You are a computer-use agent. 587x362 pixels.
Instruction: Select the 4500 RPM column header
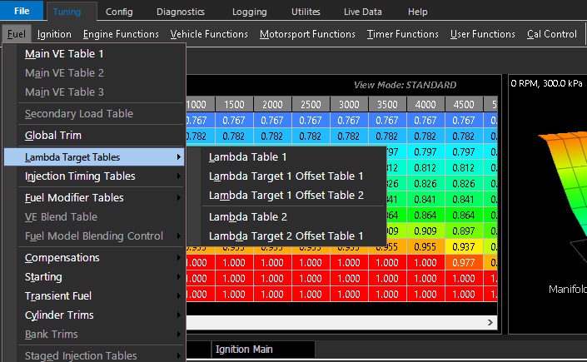pos(464,105)
